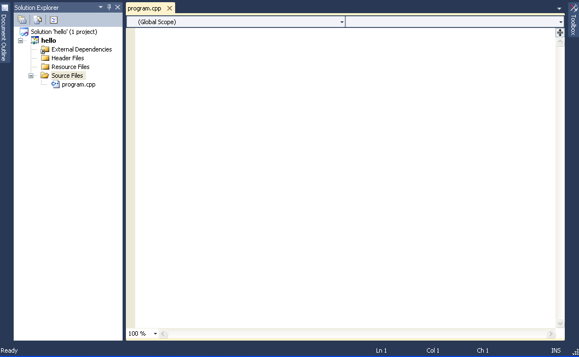Click the Solution 'hello' infinity icon
The image size is (579, 357).
click(x=24, y=32)
